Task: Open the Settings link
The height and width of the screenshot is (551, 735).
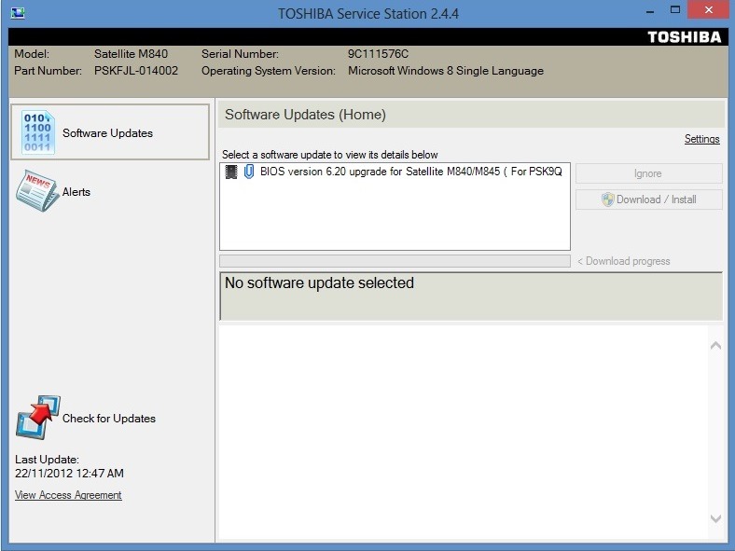Action: pyautogui.click(x=701, y=139)
